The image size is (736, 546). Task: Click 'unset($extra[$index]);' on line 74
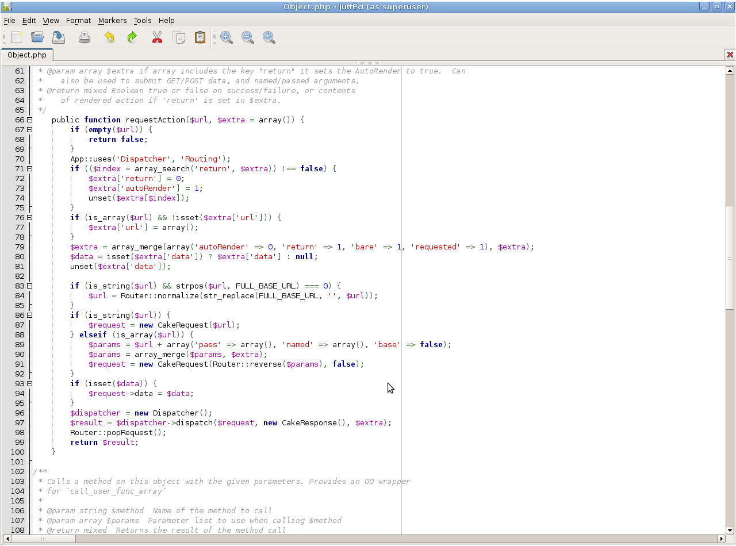coord(139,198)
